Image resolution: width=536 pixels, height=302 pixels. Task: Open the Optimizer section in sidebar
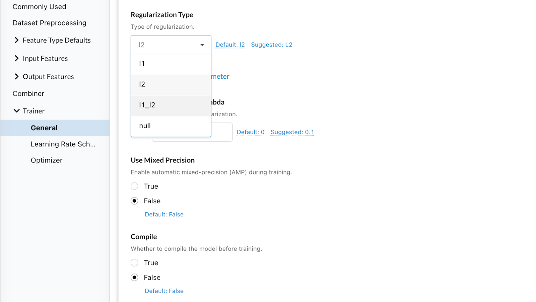point(47,160)
